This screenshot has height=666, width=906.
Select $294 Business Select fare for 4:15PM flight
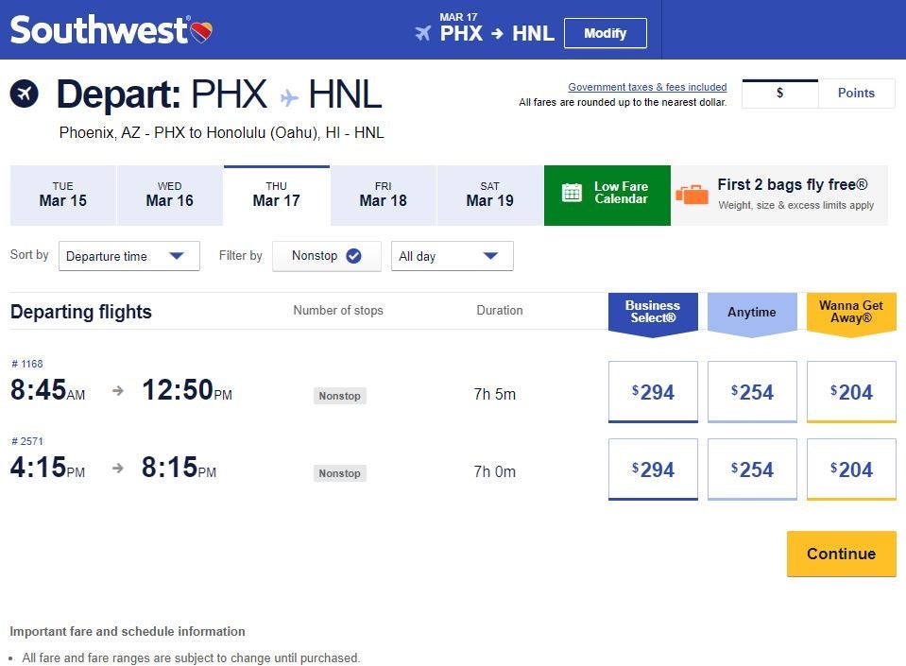pos(653,470)
